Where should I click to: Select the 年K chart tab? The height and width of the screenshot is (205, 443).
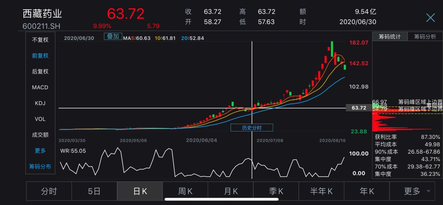pyautogui.click(x=367, y=191)
